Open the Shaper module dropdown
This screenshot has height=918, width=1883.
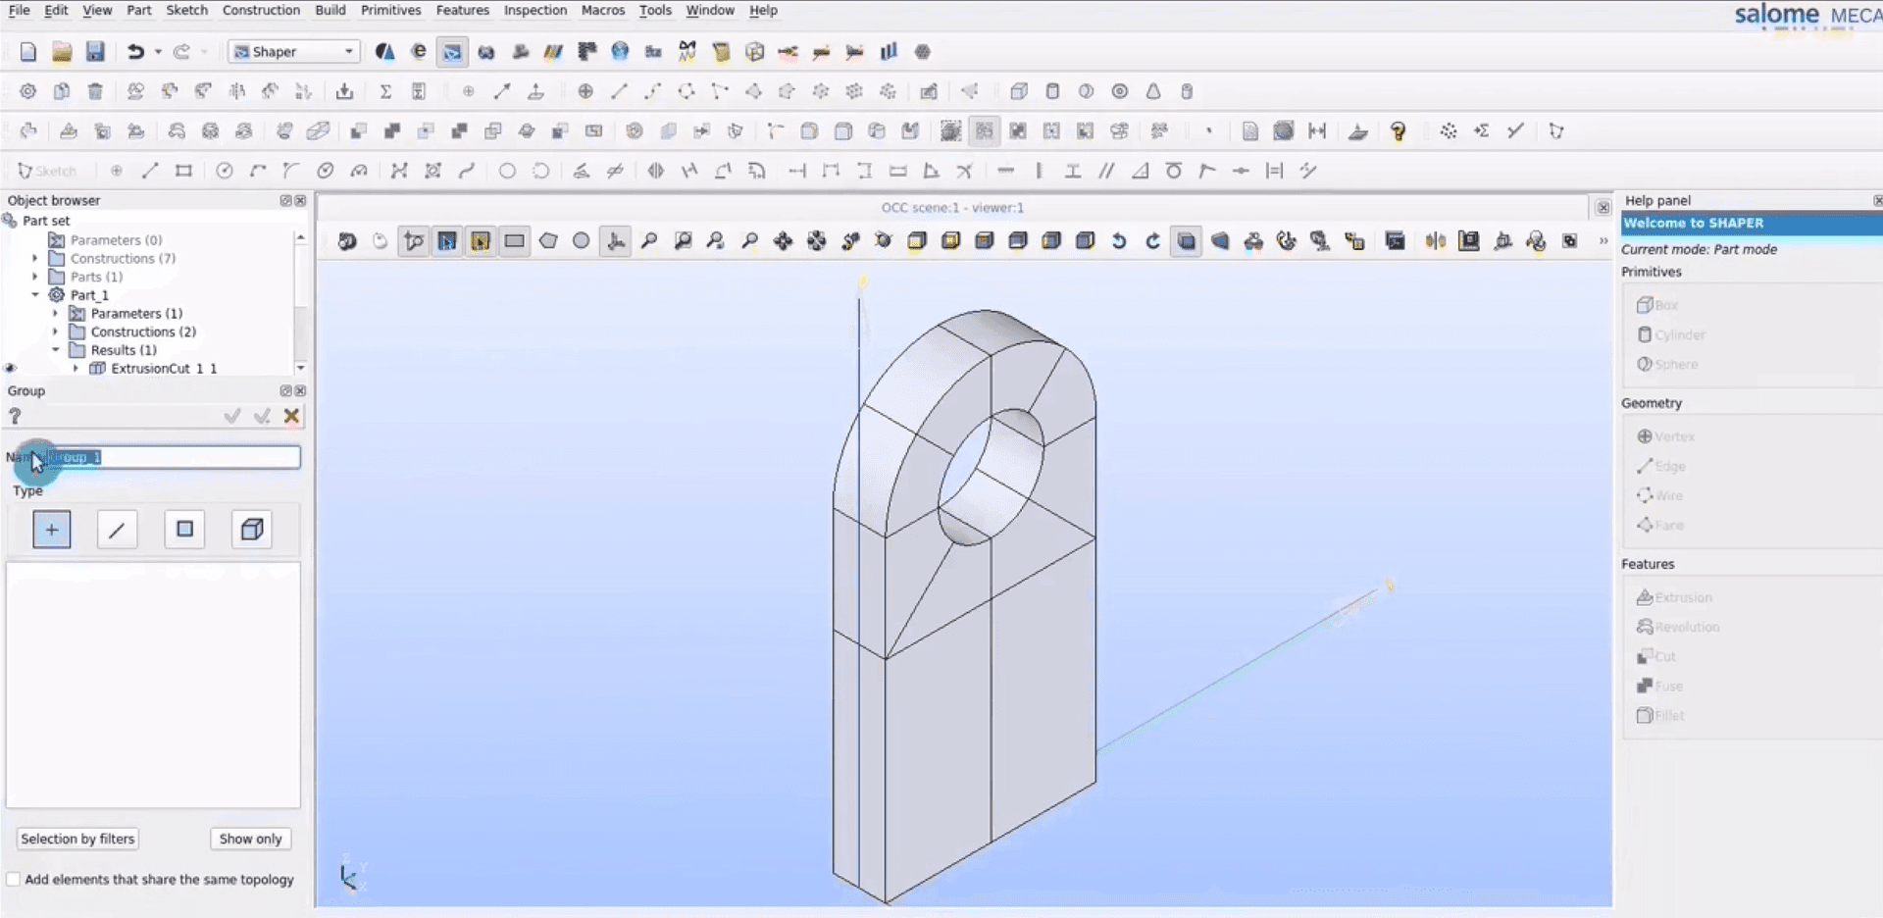(348, 51)
